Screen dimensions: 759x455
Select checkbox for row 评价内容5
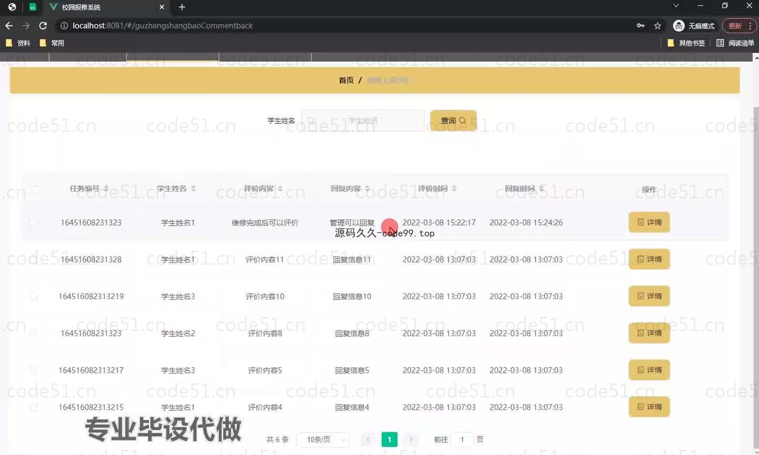34,370
